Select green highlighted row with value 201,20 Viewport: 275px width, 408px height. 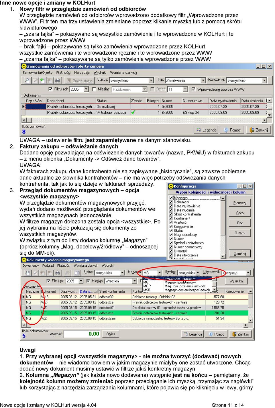135,313
